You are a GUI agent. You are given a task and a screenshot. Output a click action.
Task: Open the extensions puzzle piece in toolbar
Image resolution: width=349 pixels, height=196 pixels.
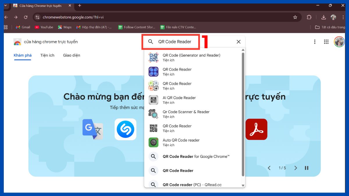point(309,17)
